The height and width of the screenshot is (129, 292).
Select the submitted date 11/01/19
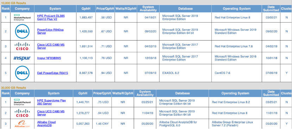click(272, 113)
